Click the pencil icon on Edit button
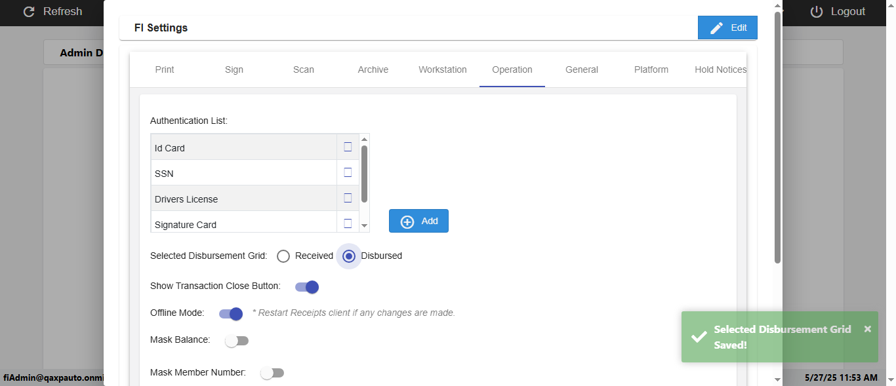896x386 pixels. point(717,28)
